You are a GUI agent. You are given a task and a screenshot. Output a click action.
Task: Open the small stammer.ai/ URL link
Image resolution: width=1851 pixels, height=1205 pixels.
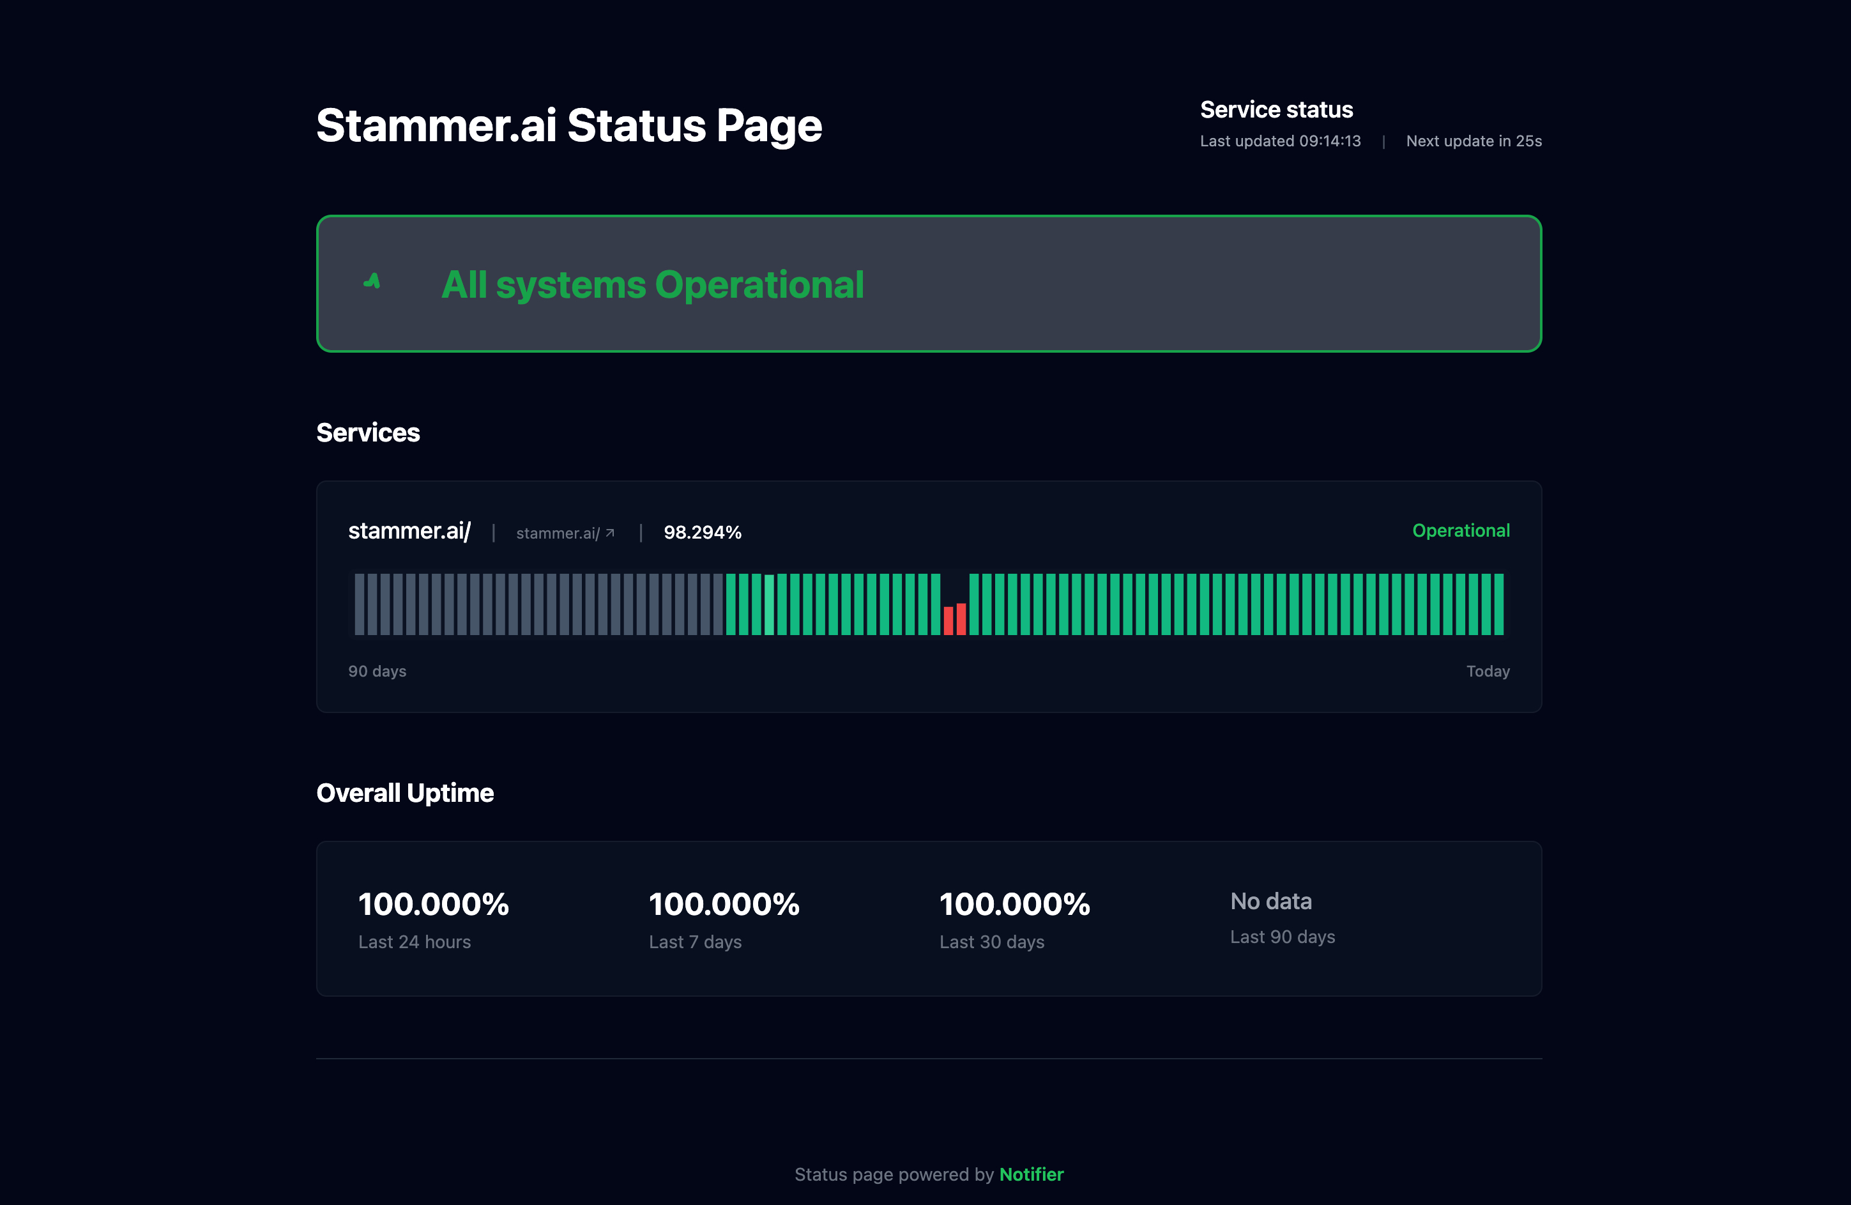[x=558, y=533]
